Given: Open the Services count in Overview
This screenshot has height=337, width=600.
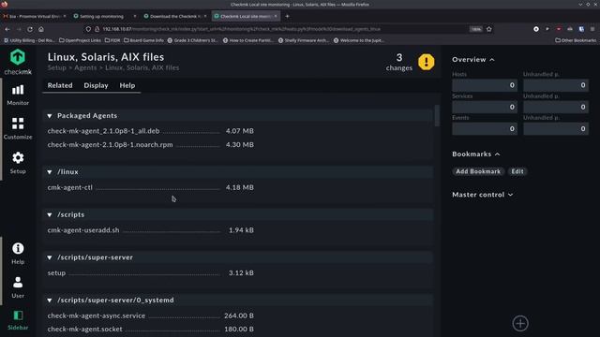Looking at the screenshot, I should 485,107.
